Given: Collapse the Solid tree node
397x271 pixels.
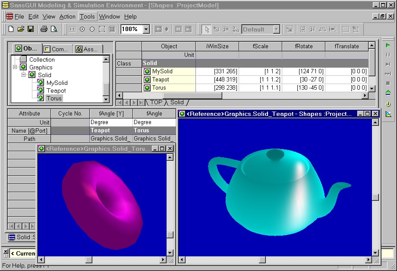Looking at the screenshot, I should pyautogui.click(x=24, y=75).
